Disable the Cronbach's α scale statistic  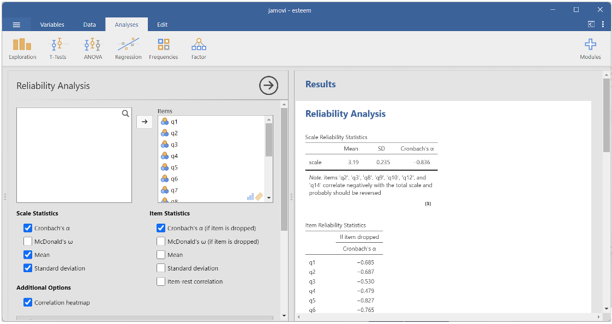point(28,228)
